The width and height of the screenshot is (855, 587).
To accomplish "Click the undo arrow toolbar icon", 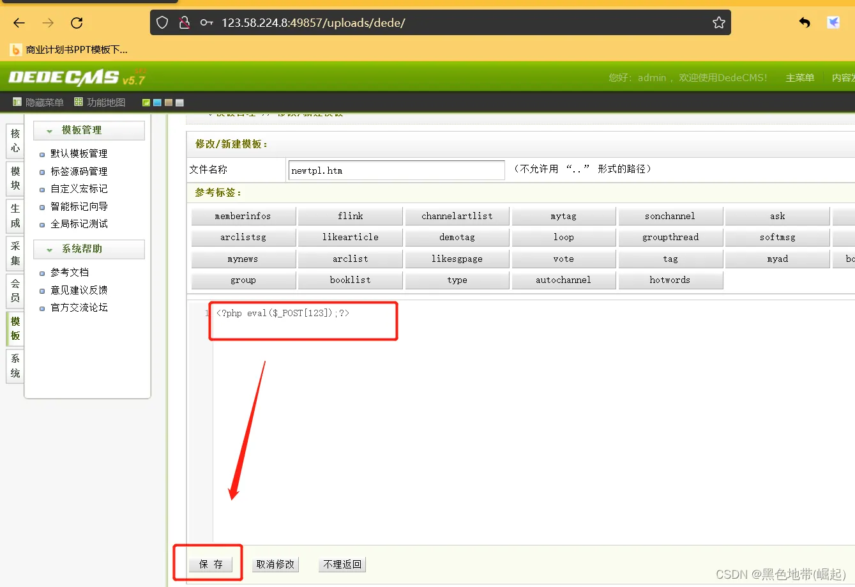I will (805, 23).
